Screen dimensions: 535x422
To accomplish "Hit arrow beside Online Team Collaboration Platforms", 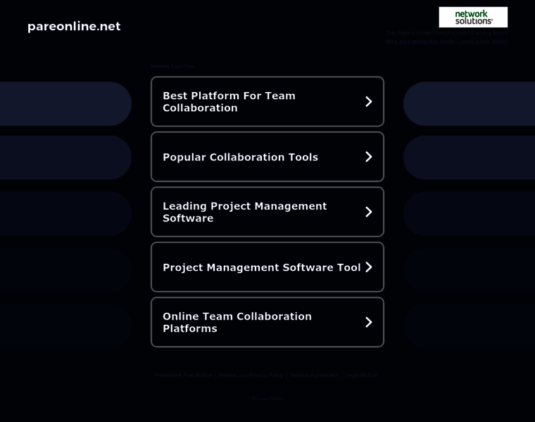I will [368, 322].
